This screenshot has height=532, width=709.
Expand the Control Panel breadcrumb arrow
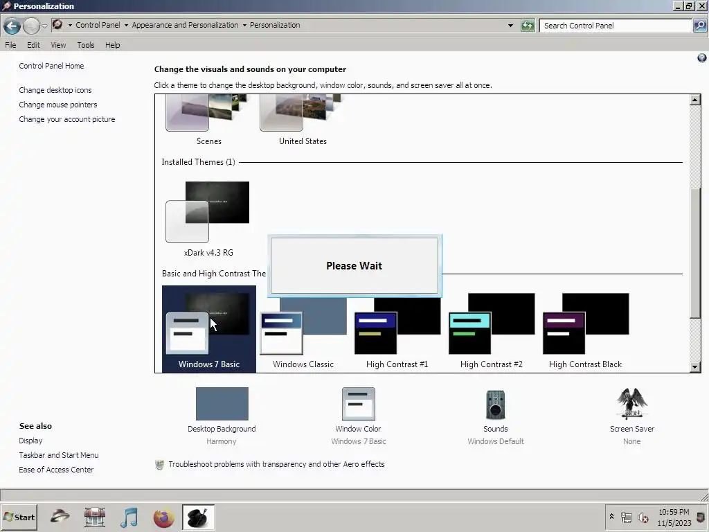(126, 26)
